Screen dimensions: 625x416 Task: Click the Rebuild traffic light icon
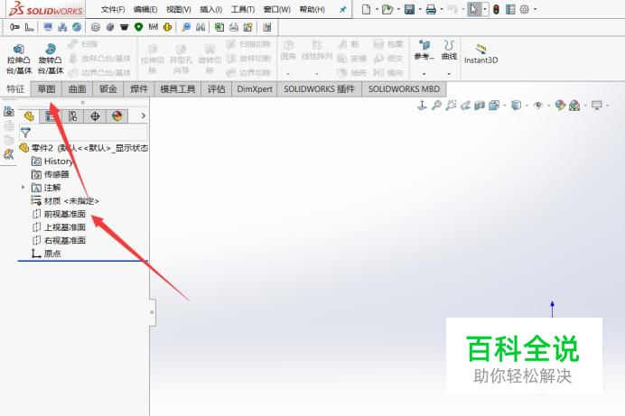(x=496, y=9)
